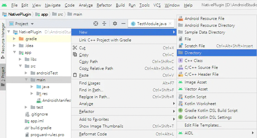The width and height of the screenshot is (257, 138).
Task: Expand the libs folder
Action: (20, 59)
